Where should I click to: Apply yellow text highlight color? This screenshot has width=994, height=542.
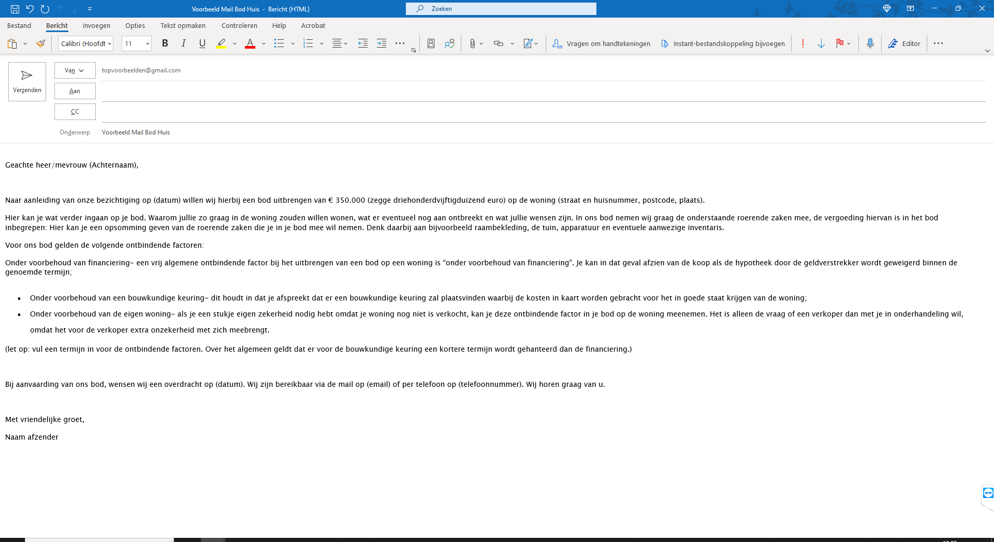[x=221, y=44]
